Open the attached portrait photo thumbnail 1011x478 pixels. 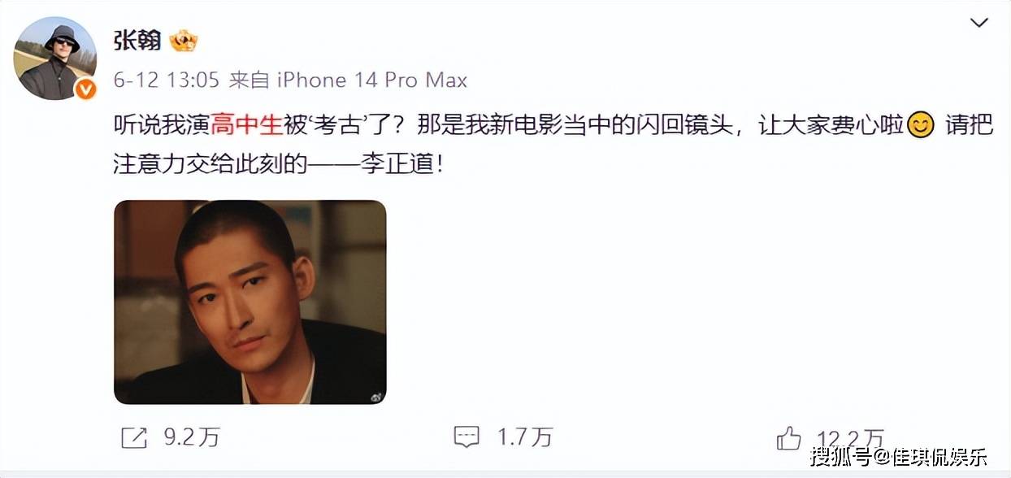249,302
